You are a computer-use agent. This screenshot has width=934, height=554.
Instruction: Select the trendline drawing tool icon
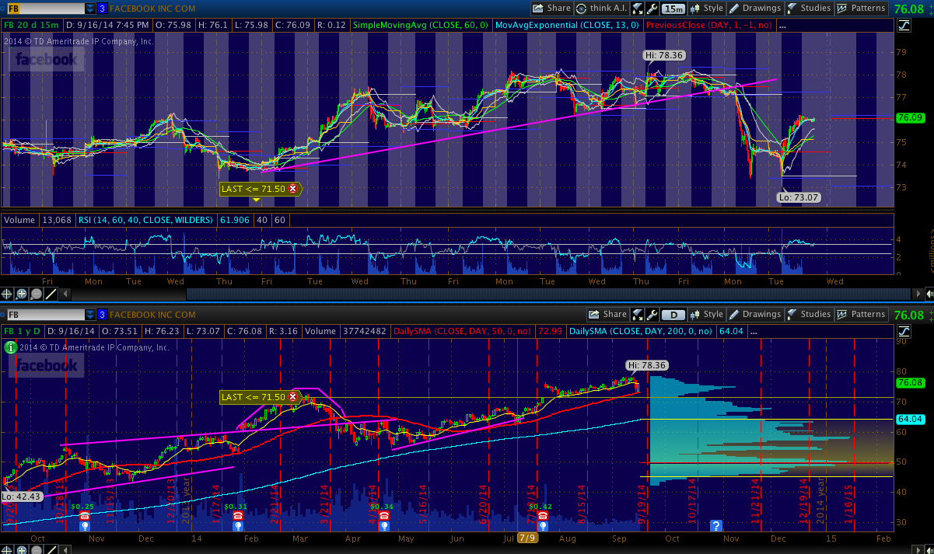[x=51, y=294]
